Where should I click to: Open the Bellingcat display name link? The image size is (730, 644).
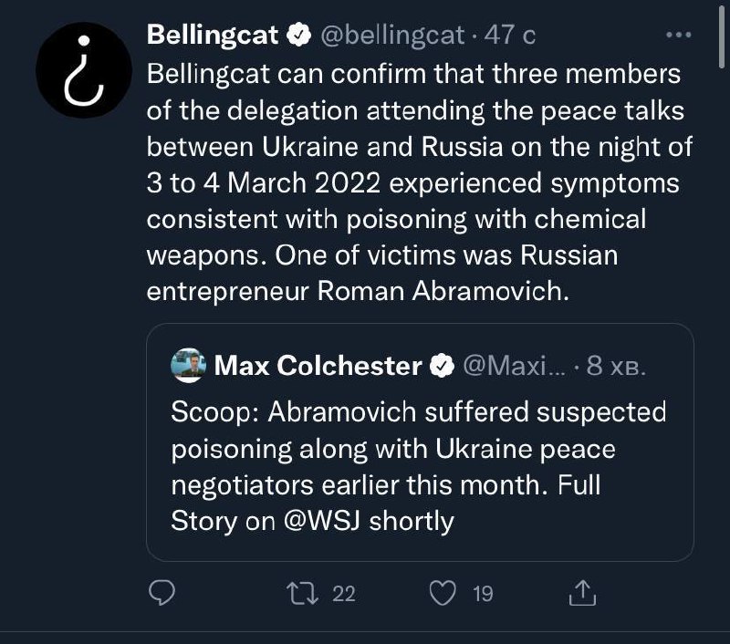point(212,36)
